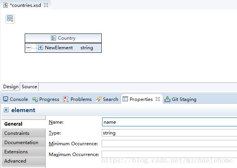Image resolution: width=237 pixels, height=168 pixels.
Task: Open the Console view tab
Action: [15, 99]
